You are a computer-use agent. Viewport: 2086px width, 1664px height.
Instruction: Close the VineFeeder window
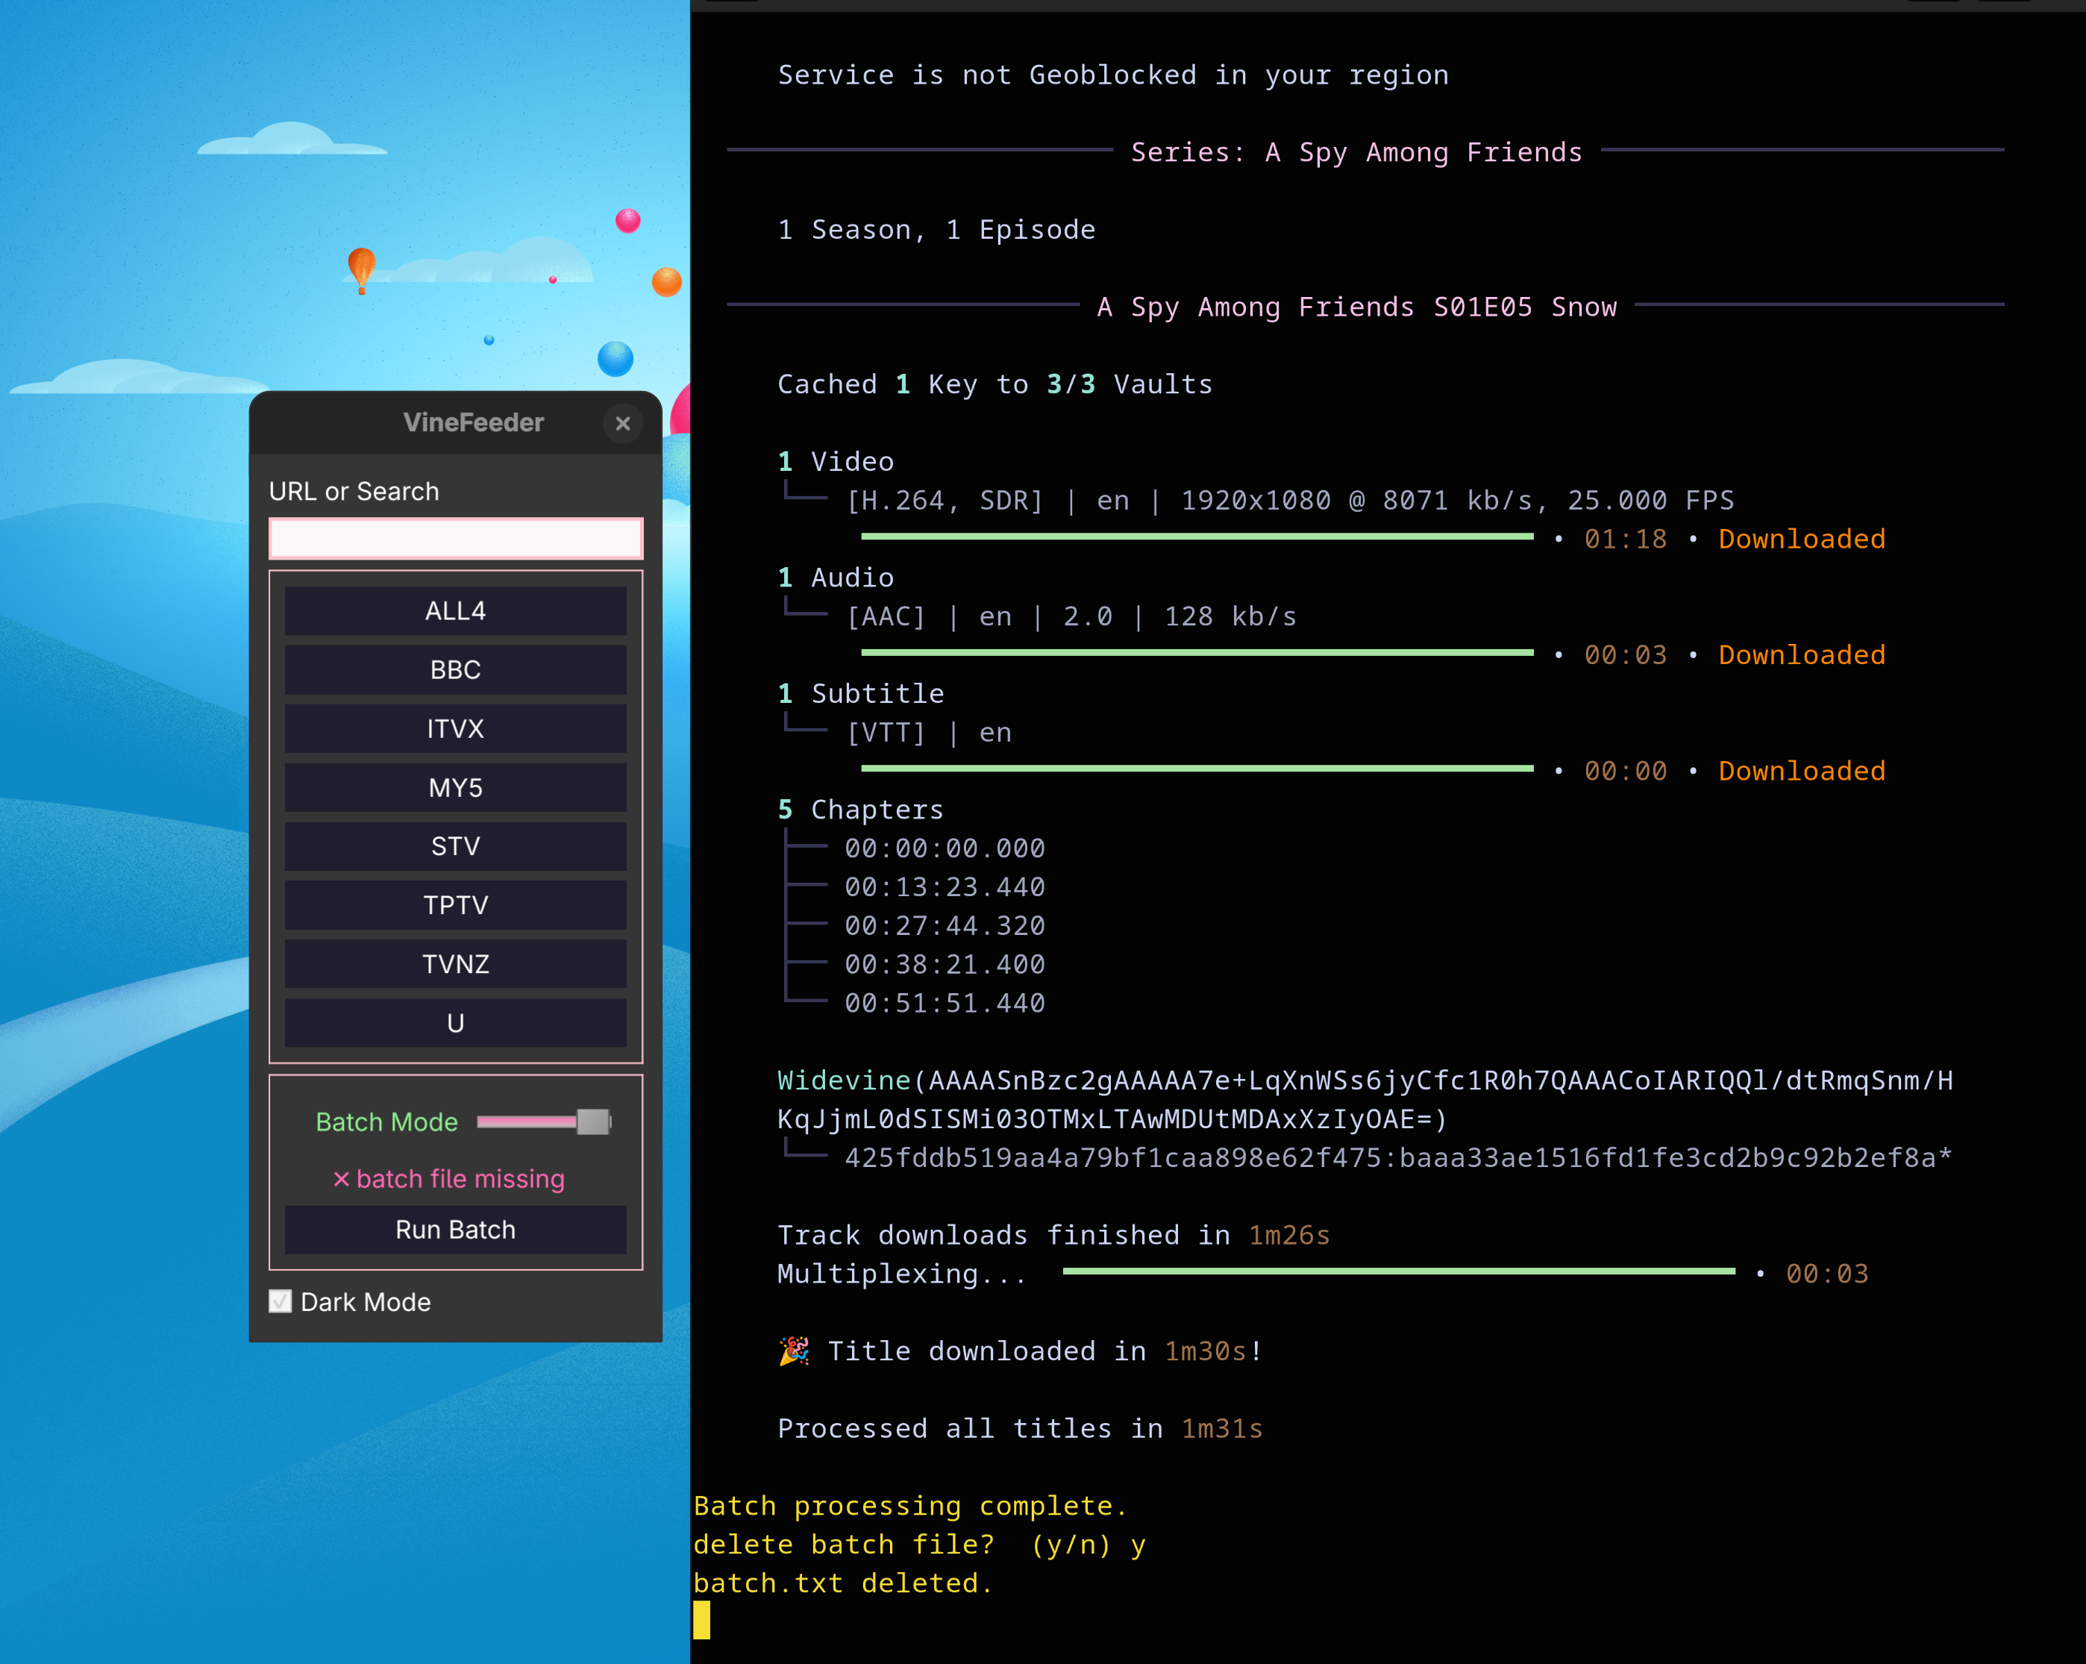click(622, 424)
